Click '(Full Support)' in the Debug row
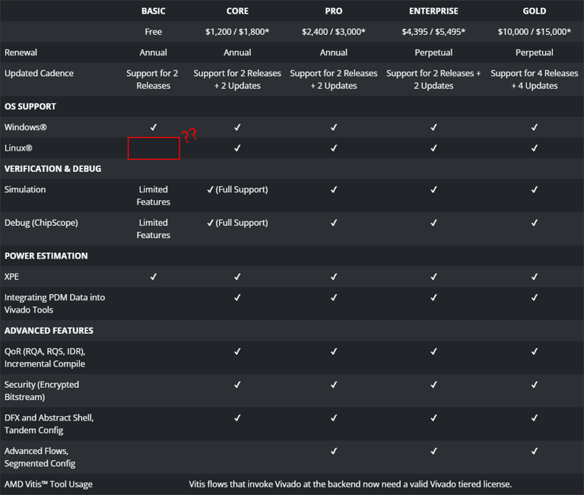This screenshot has height=495, width=584. (x=242, y=223)
